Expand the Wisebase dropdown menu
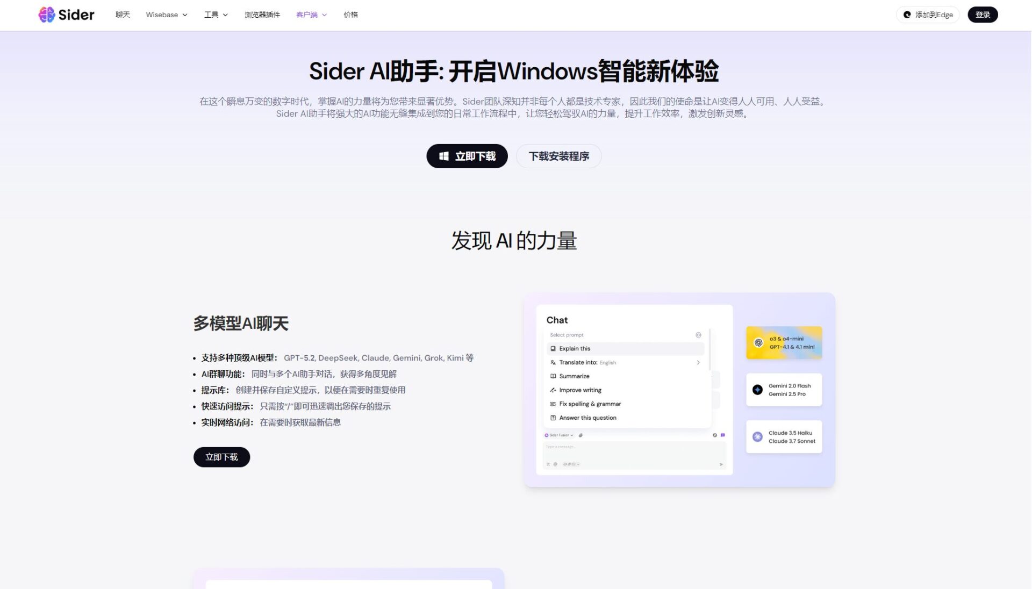The width and height of the screenshot is (1032, 589). [x=166, y=15]
